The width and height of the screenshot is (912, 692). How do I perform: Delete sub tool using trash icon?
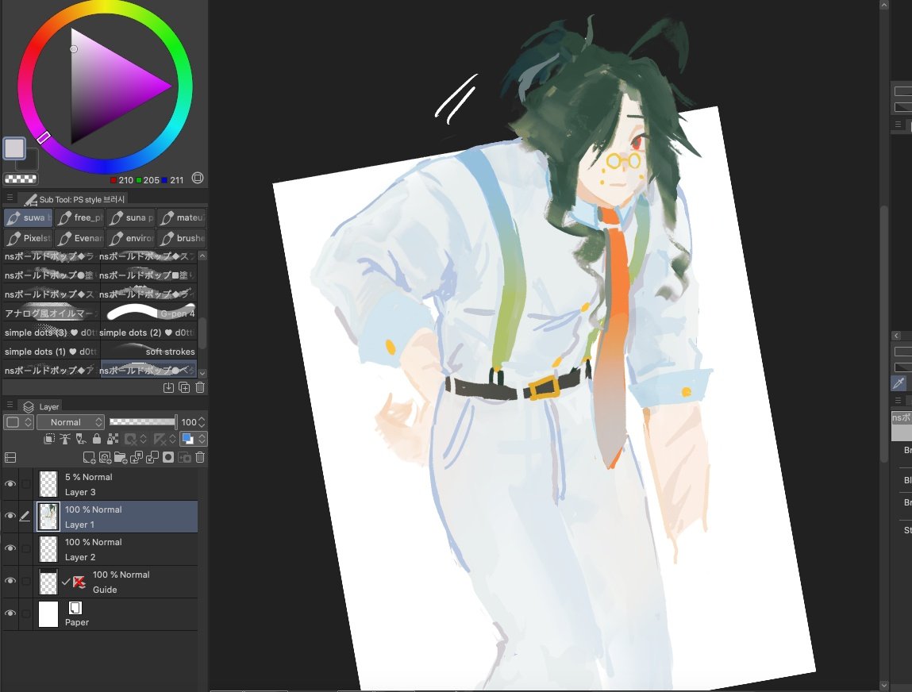[x=200, y=387]
